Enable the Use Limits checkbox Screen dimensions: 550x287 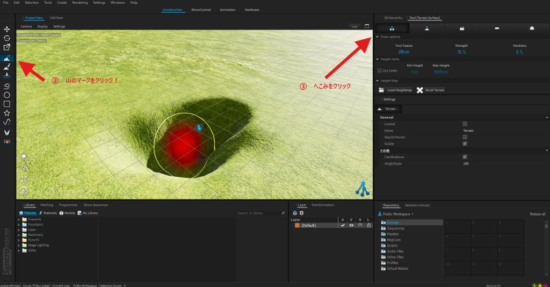[380, 70]
